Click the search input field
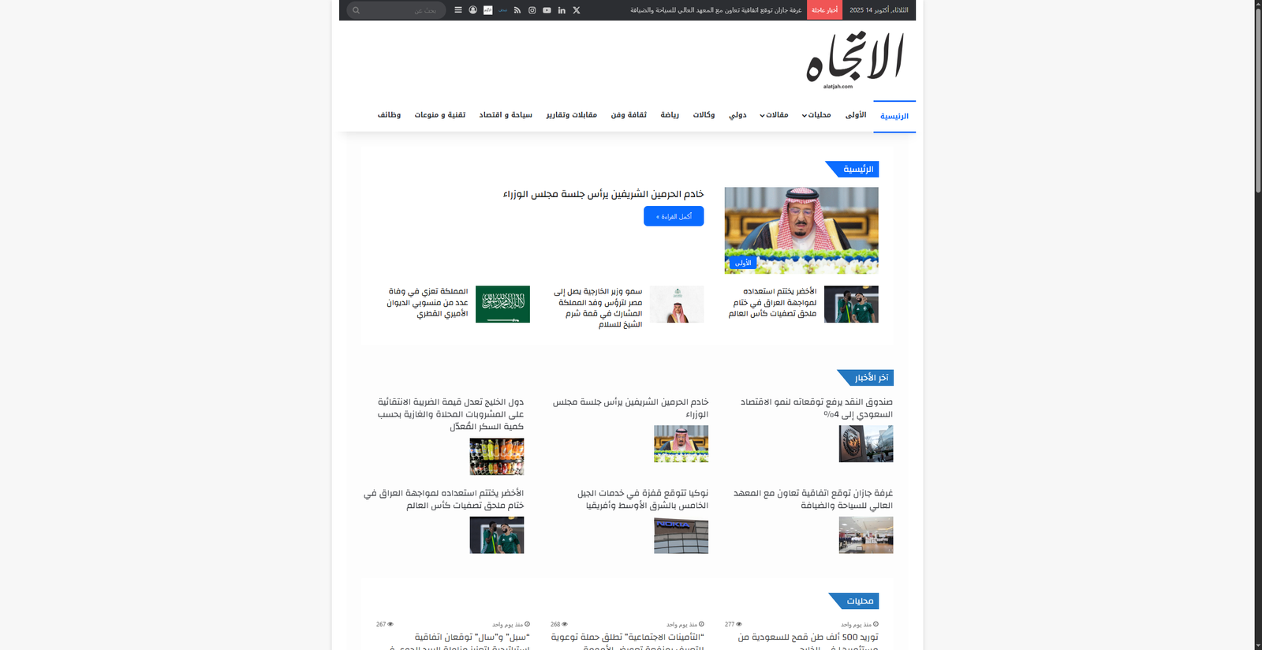This screenshot has width=1262, height=650. click(402, 10)
